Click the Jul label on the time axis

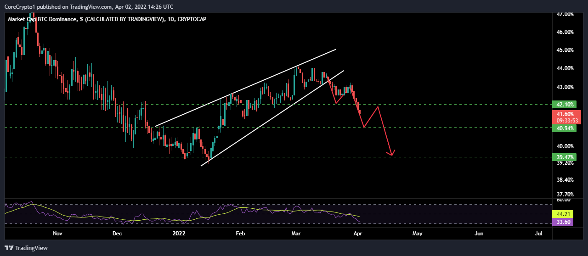pos(539,234)
